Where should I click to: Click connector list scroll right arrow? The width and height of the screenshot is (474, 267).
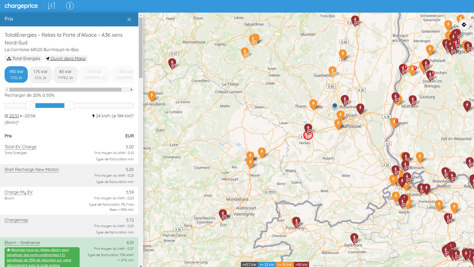131,90
